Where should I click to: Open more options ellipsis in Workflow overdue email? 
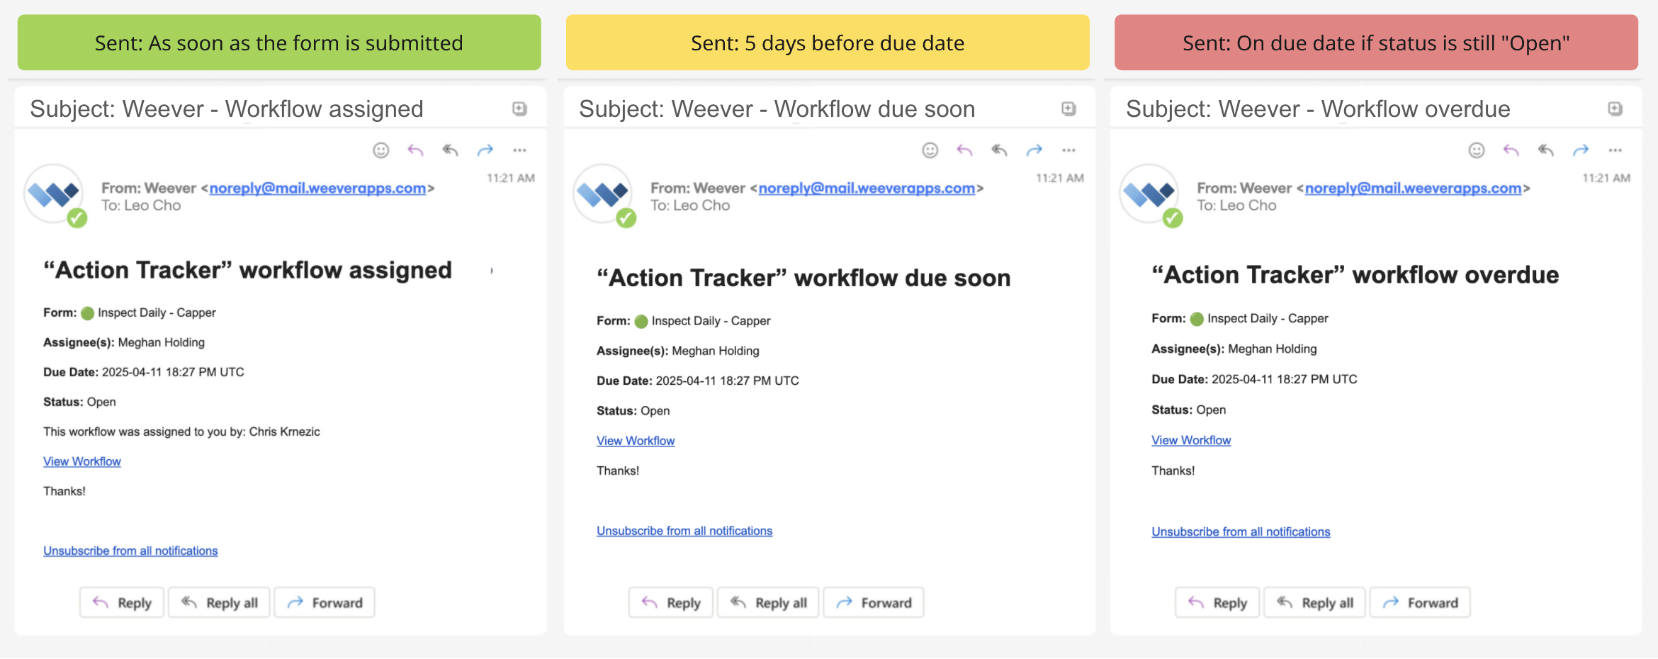point(1615,150)
